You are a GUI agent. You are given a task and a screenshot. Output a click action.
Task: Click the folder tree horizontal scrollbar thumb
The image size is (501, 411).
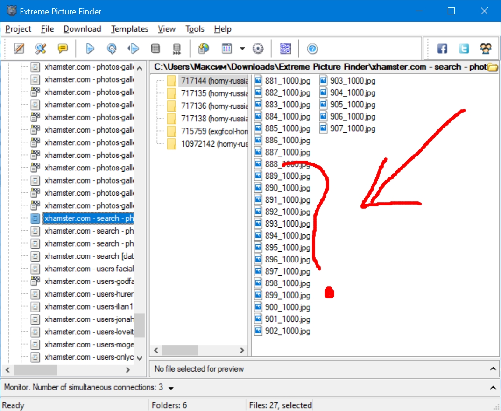coord(180,350)
